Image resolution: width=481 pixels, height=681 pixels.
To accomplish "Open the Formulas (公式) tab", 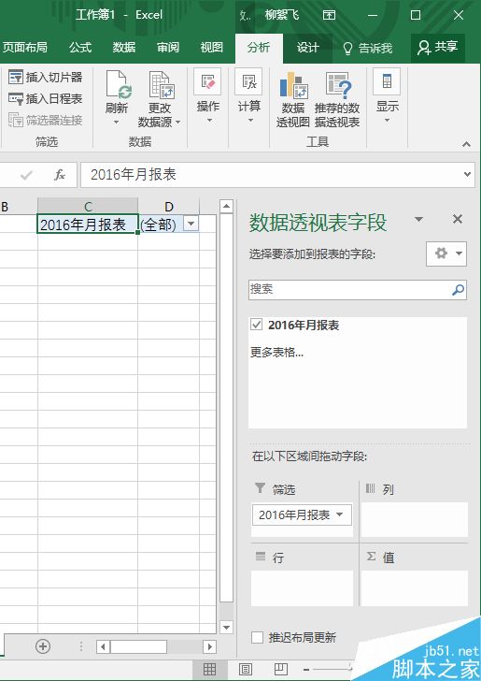I will click(x=80, y=48).
